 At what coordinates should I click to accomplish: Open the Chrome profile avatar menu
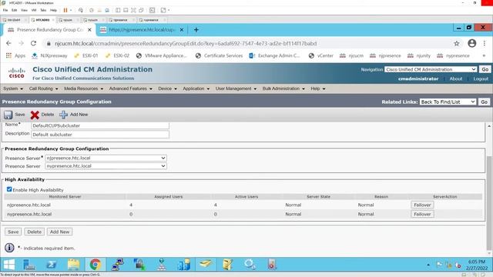472,43
